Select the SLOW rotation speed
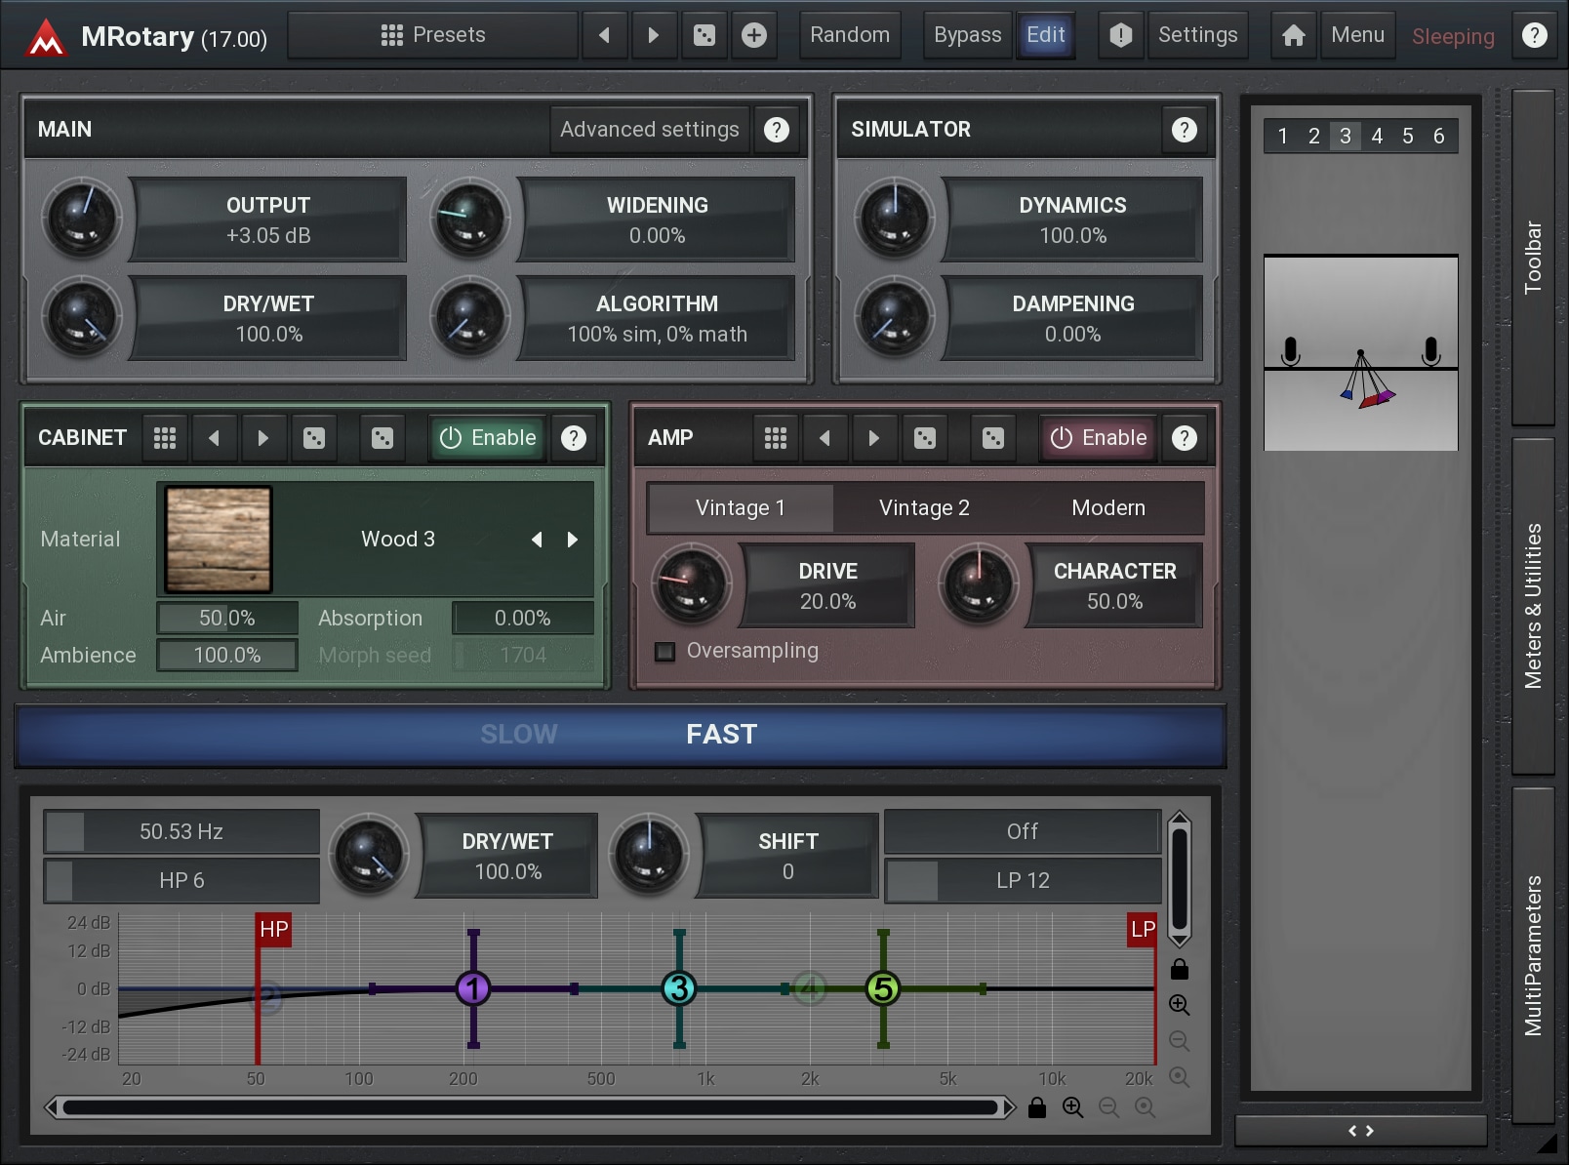 pyautogui.click(x=518, y=734)
